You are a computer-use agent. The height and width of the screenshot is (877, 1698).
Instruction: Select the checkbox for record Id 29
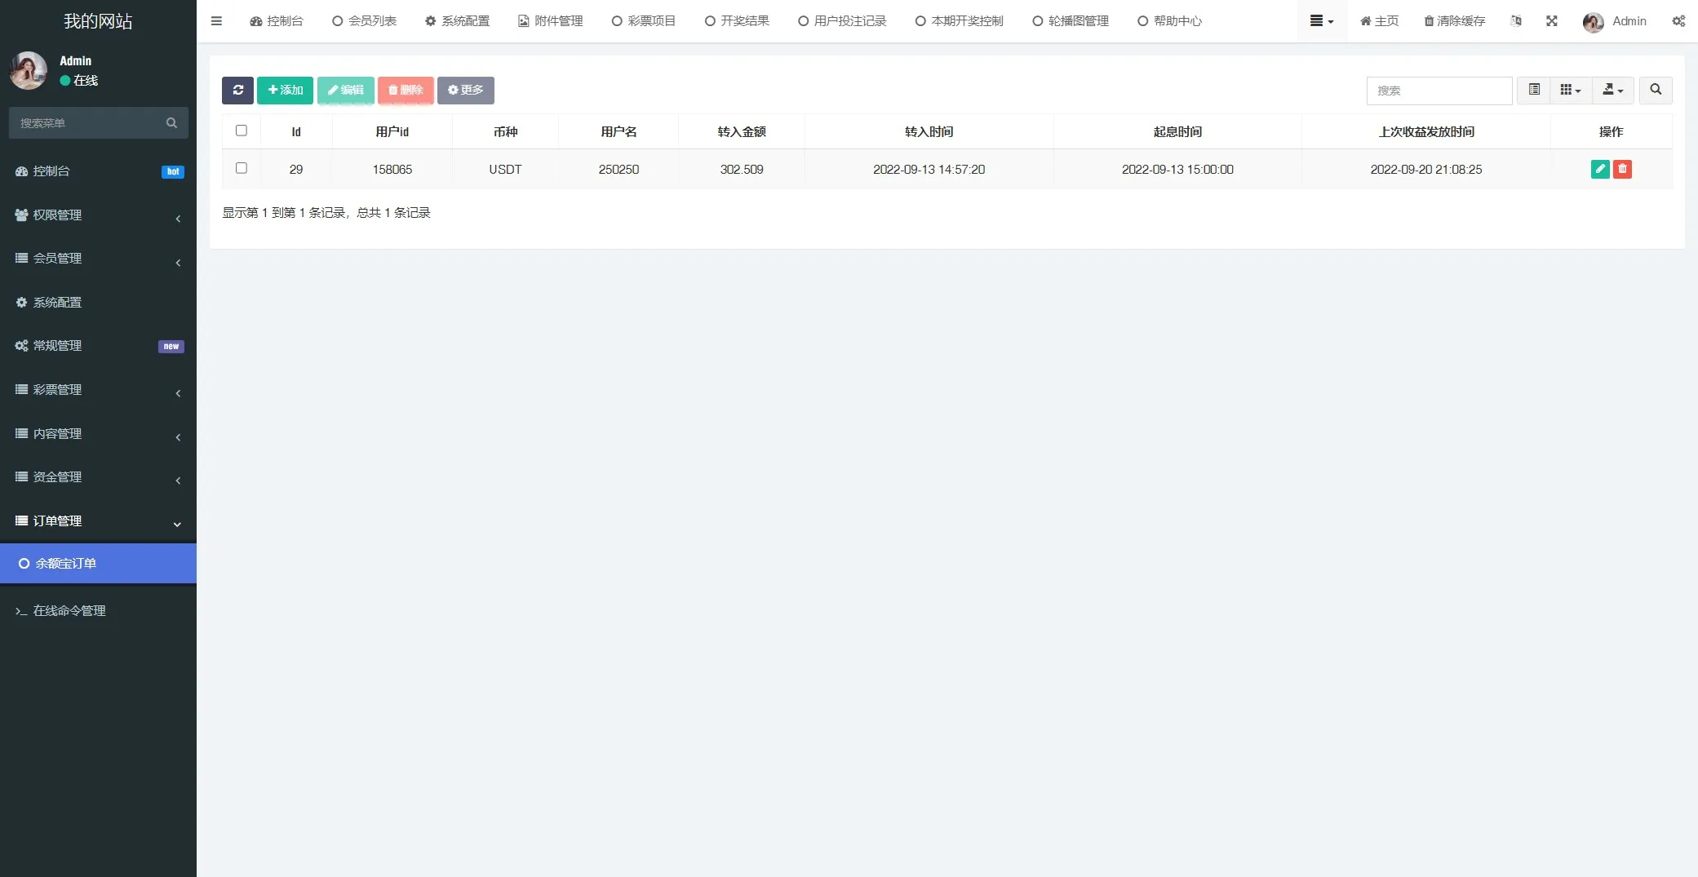242,168
